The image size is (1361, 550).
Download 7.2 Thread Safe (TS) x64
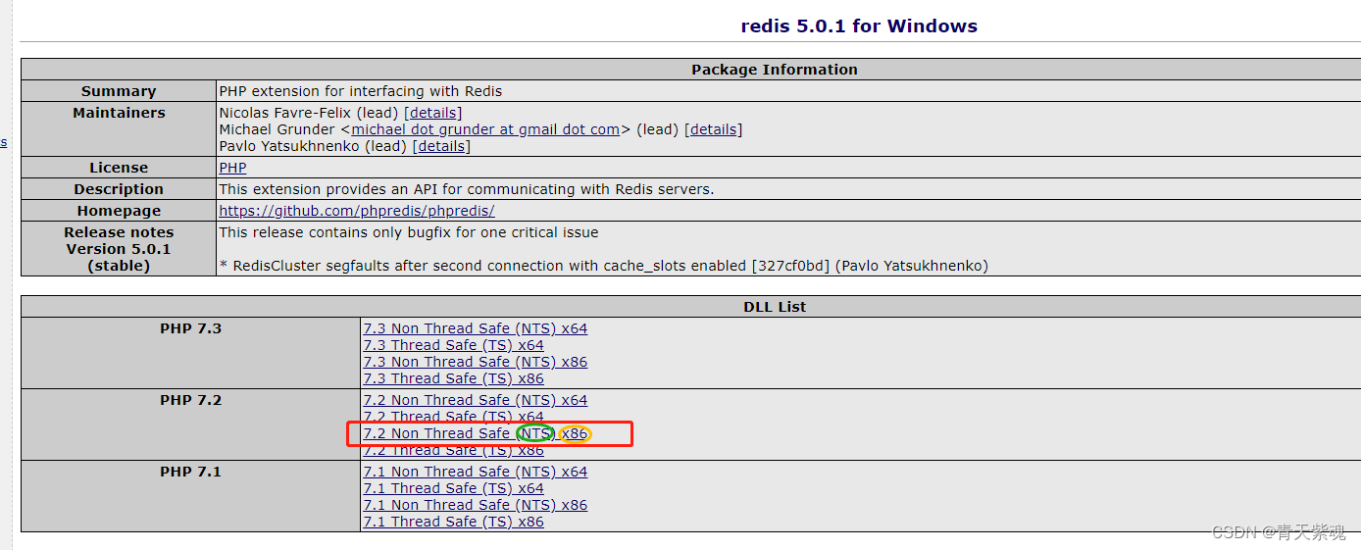[x=453, y=417]
